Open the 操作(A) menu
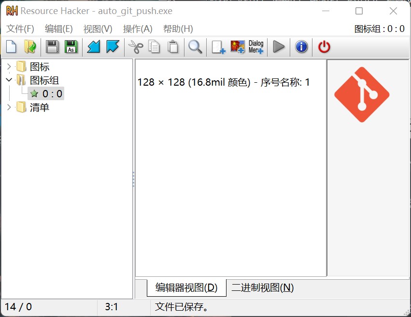The width and height of the screenshot is (411, 317). click(x=138, y=29)
